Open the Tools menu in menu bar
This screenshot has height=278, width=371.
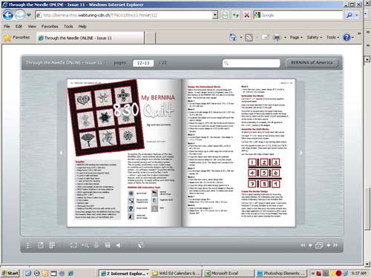pos(68,26)
